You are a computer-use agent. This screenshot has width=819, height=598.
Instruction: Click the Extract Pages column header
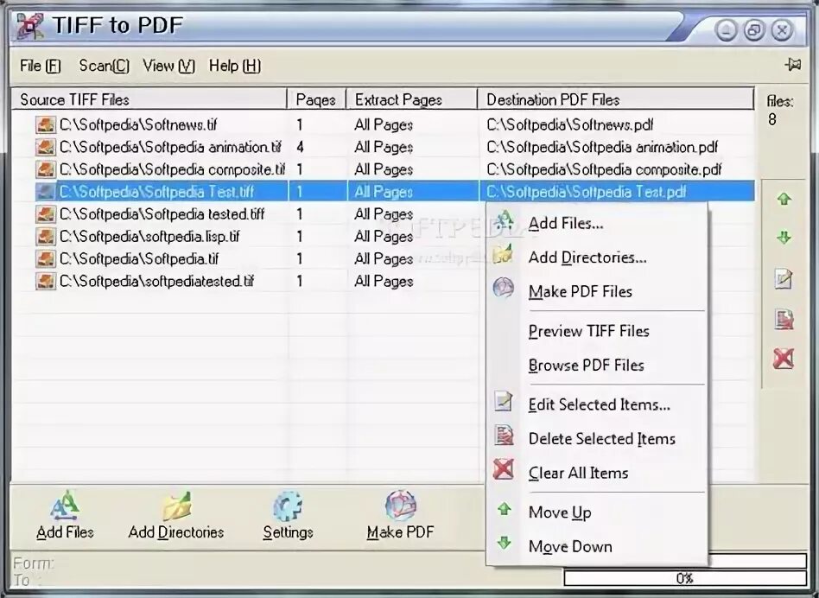[x=412, y=99]
